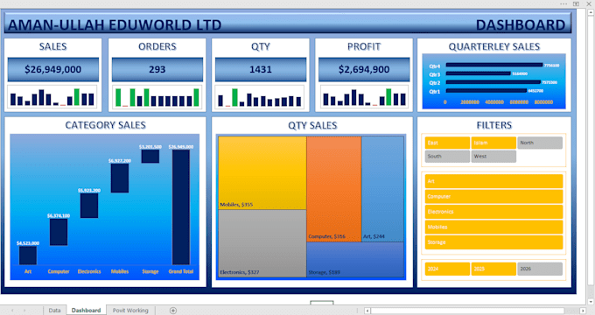The image size is (595, 315).
Task: Click the AMAN-ULLAH EDUWORLD LTD title
Action: click(115, 25)
